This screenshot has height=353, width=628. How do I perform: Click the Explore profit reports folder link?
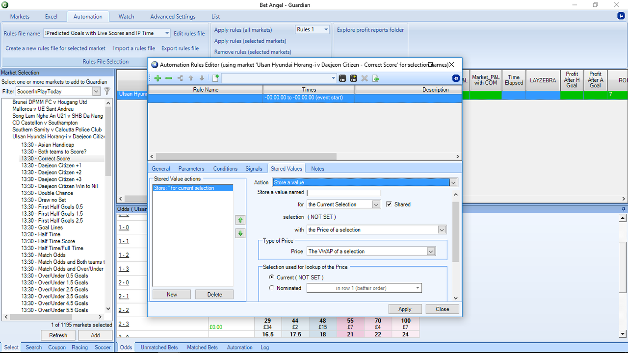point(370,29)
